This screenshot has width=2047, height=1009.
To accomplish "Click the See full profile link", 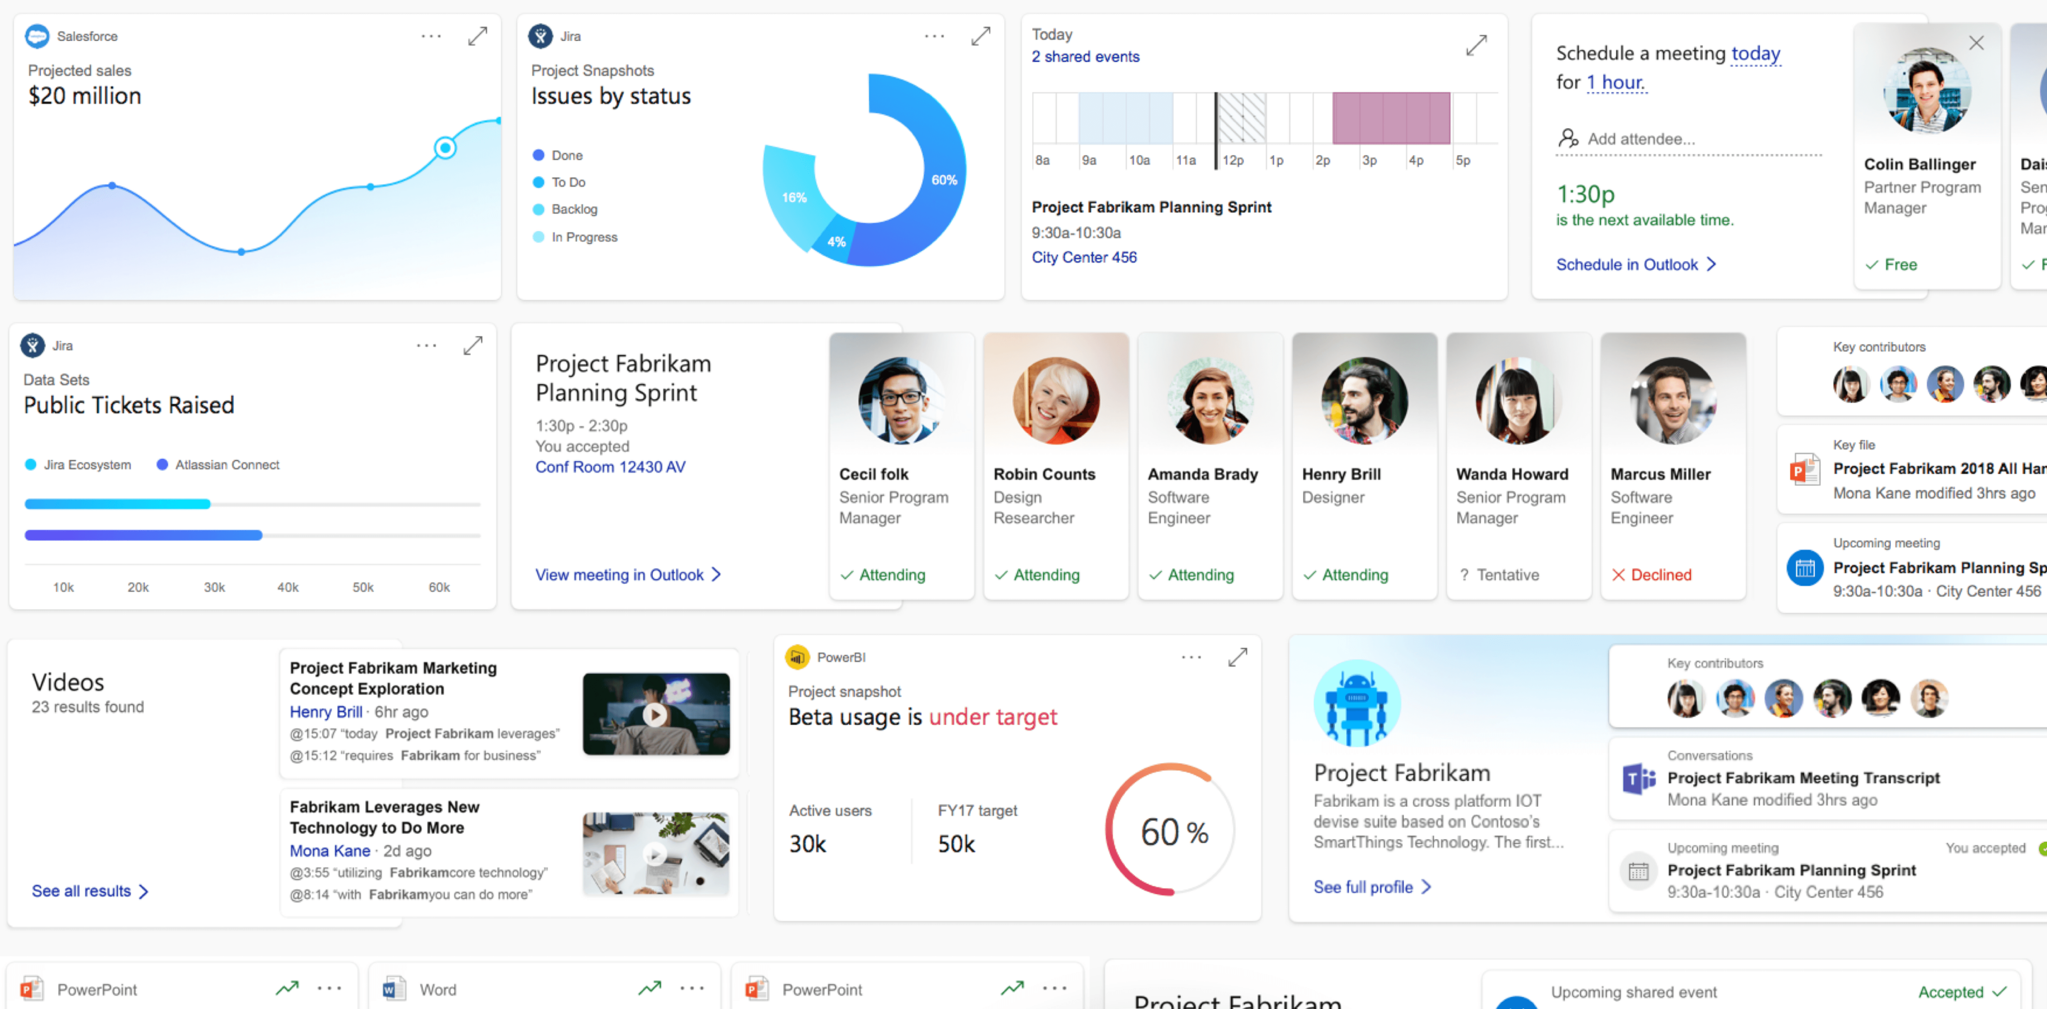I will [1371, 887].
